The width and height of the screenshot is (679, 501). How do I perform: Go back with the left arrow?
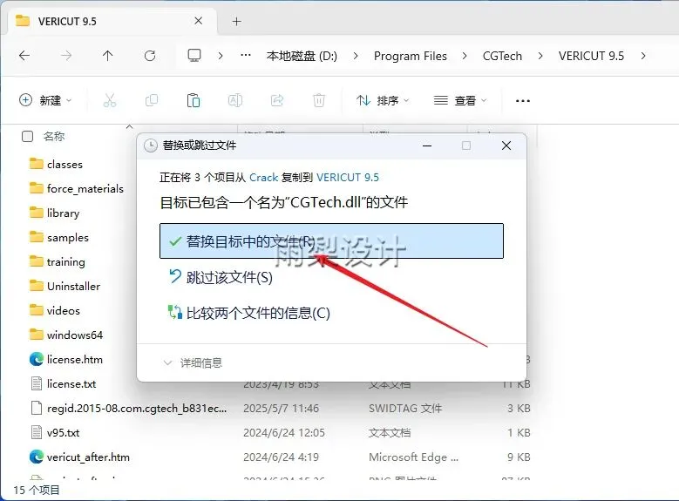[24, 56]
